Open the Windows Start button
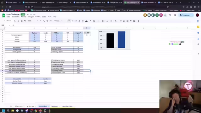 [x=3, y=110]
